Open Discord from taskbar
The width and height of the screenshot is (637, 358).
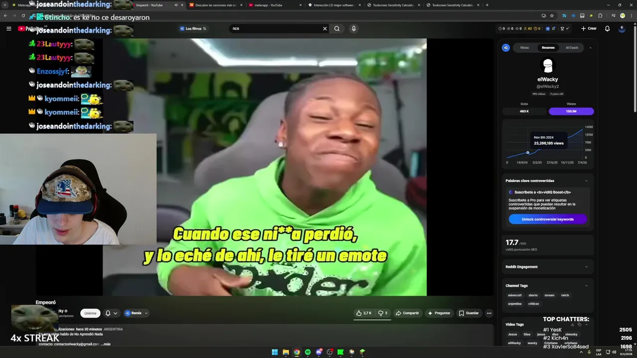coord(318,352)
